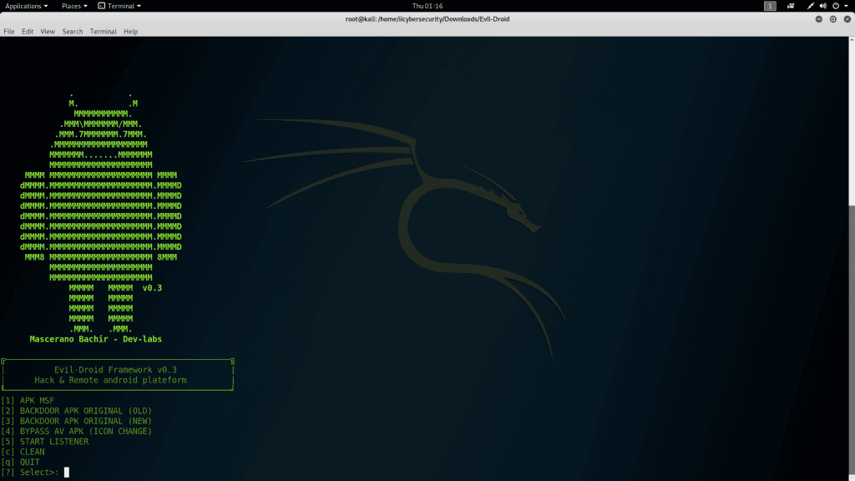Viewport: 855px width, 481px height.
Task: Open the Search menu
Action: pos(73,32)
